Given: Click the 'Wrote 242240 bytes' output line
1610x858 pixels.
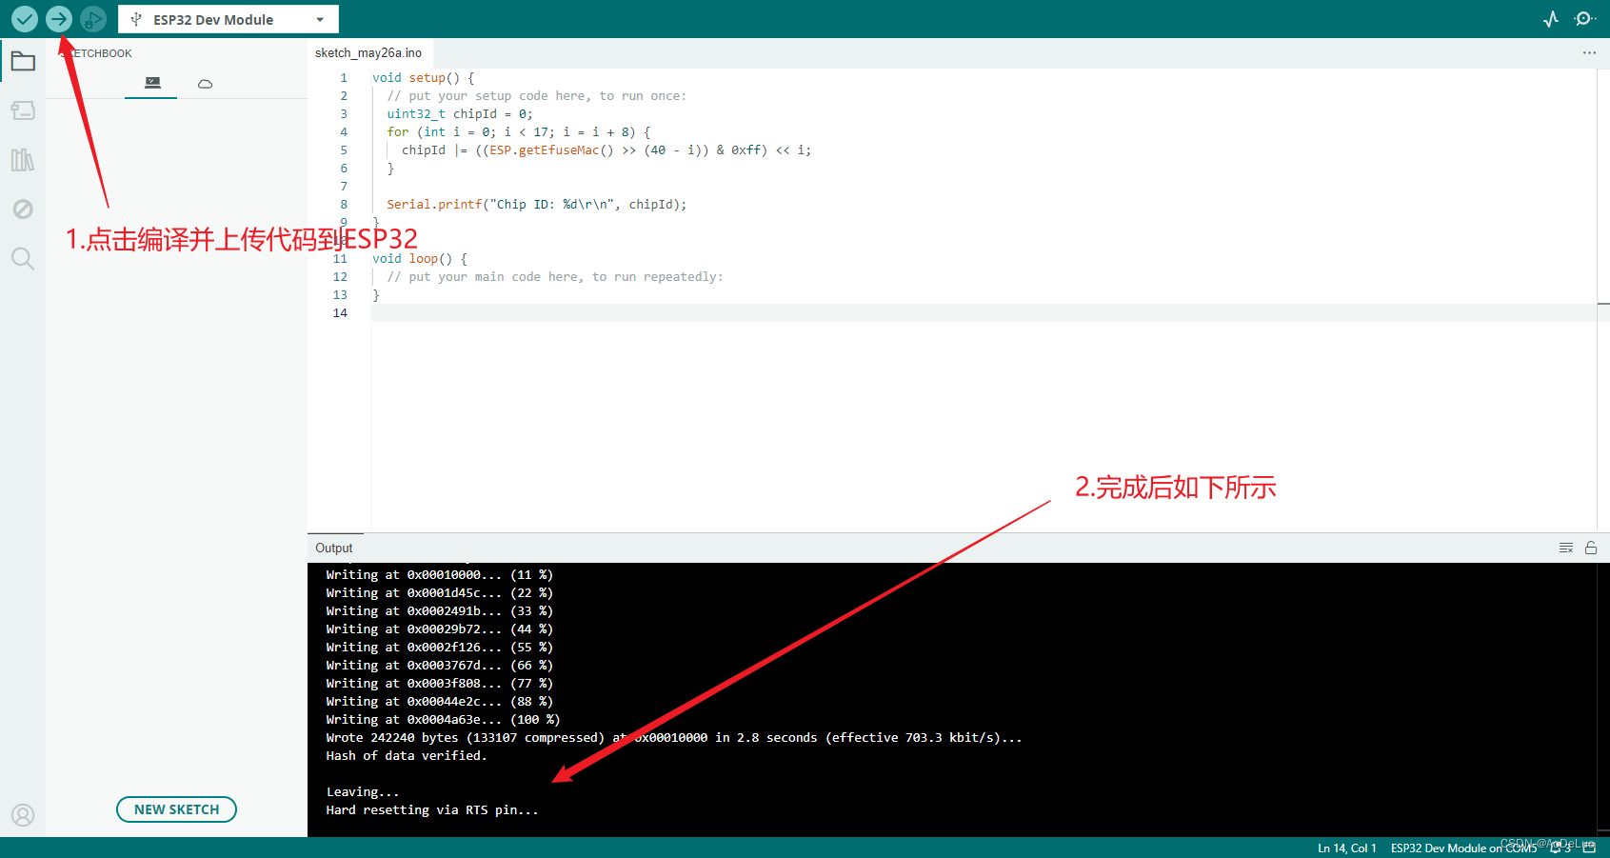Looking at the screenshot, I should [674, 738].
